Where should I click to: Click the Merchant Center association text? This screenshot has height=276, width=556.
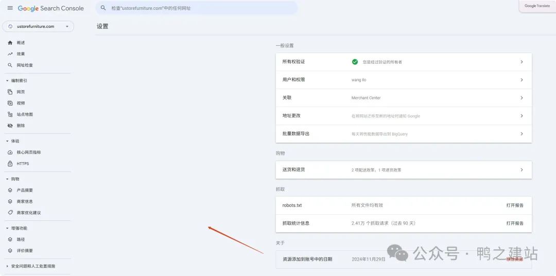(x=366, y=98)
